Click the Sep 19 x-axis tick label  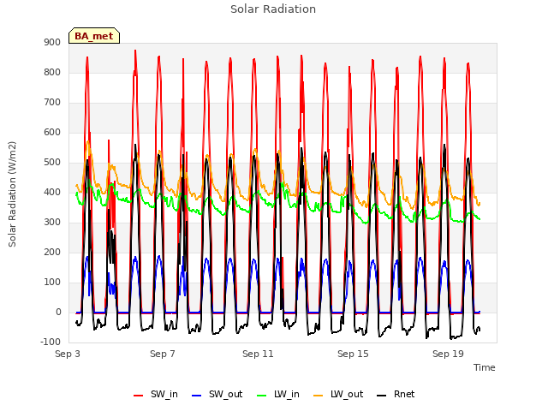[x=448, y=354]
